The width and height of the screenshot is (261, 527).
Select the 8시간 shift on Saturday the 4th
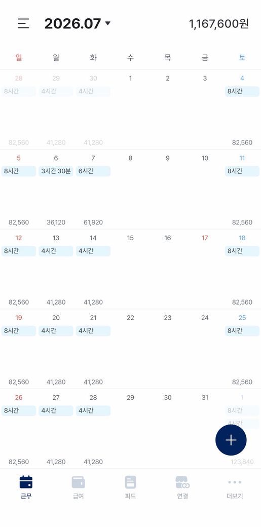pyautogui.click(x=242, y=91)
